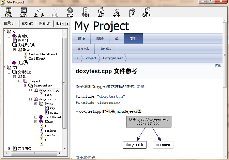Select the Event node under 类继承关系
The width and height of the screenshot is (229, 160).
pyautogui.click(x=27, y=49)
